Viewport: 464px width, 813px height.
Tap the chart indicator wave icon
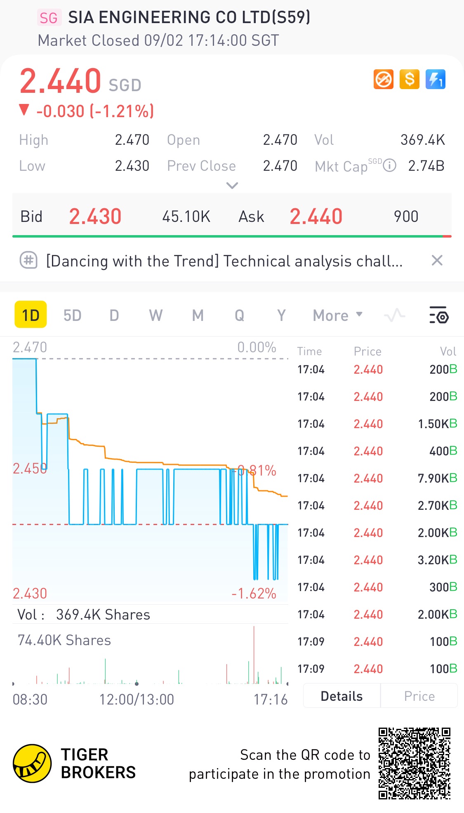tap(395, 316)
